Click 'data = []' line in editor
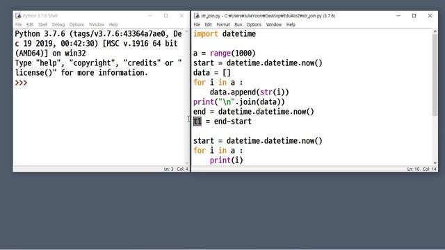 click(212, 73)
